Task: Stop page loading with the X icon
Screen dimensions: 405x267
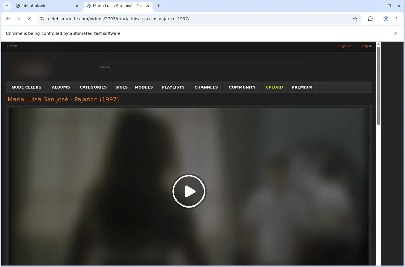Action: point(29,19)
